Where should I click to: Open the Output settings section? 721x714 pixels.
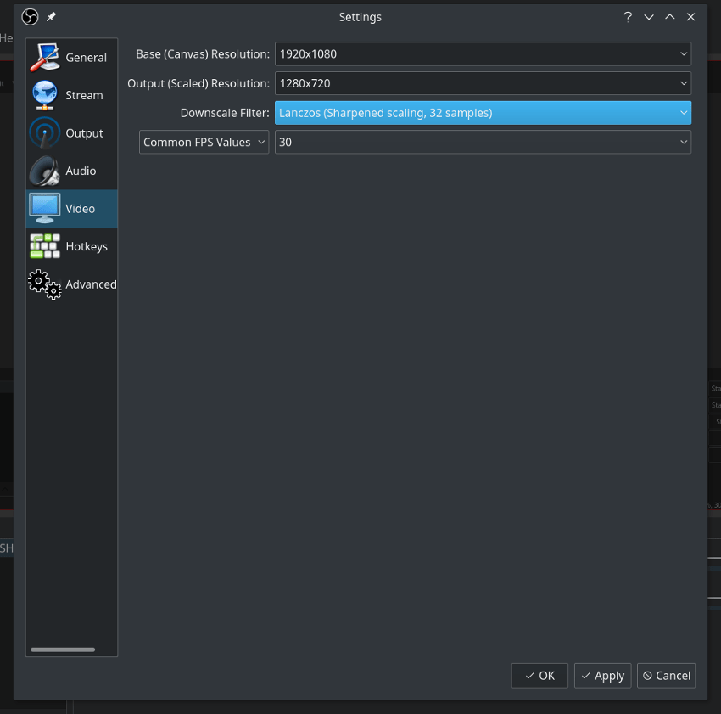point(71,132)
